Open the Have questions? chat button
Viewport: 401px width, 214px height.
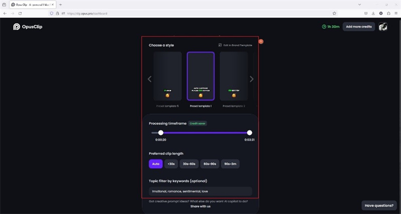click(x=379, y=205)
